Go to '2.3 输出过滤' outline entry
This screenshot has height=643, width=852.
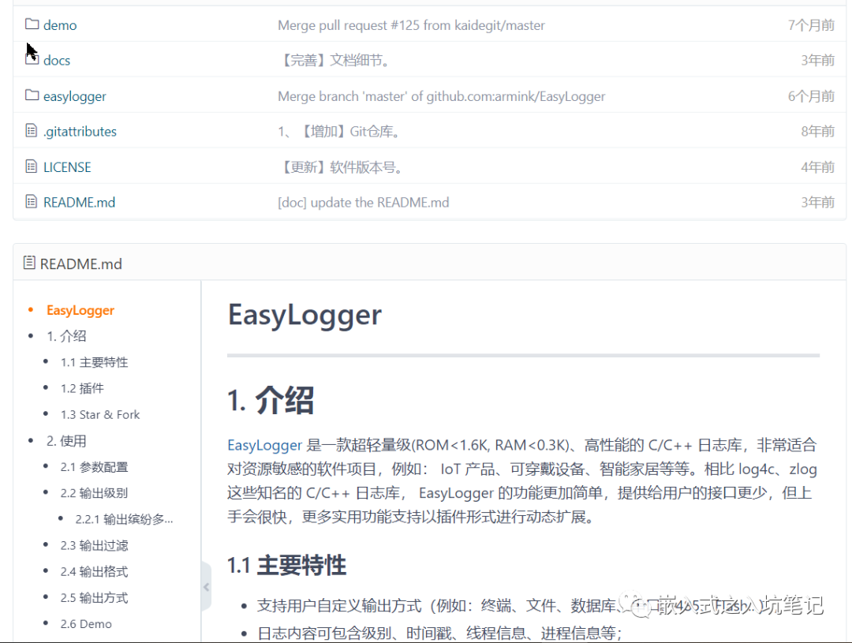tap(94, 545)
